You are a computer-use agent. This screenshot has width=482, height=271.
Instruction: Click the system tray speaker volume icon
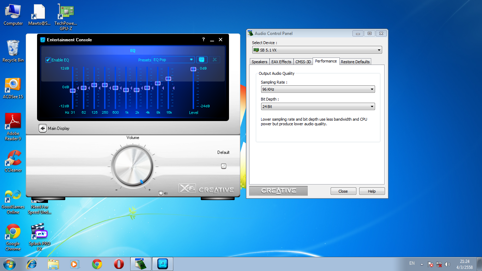[x=448, y=264]
